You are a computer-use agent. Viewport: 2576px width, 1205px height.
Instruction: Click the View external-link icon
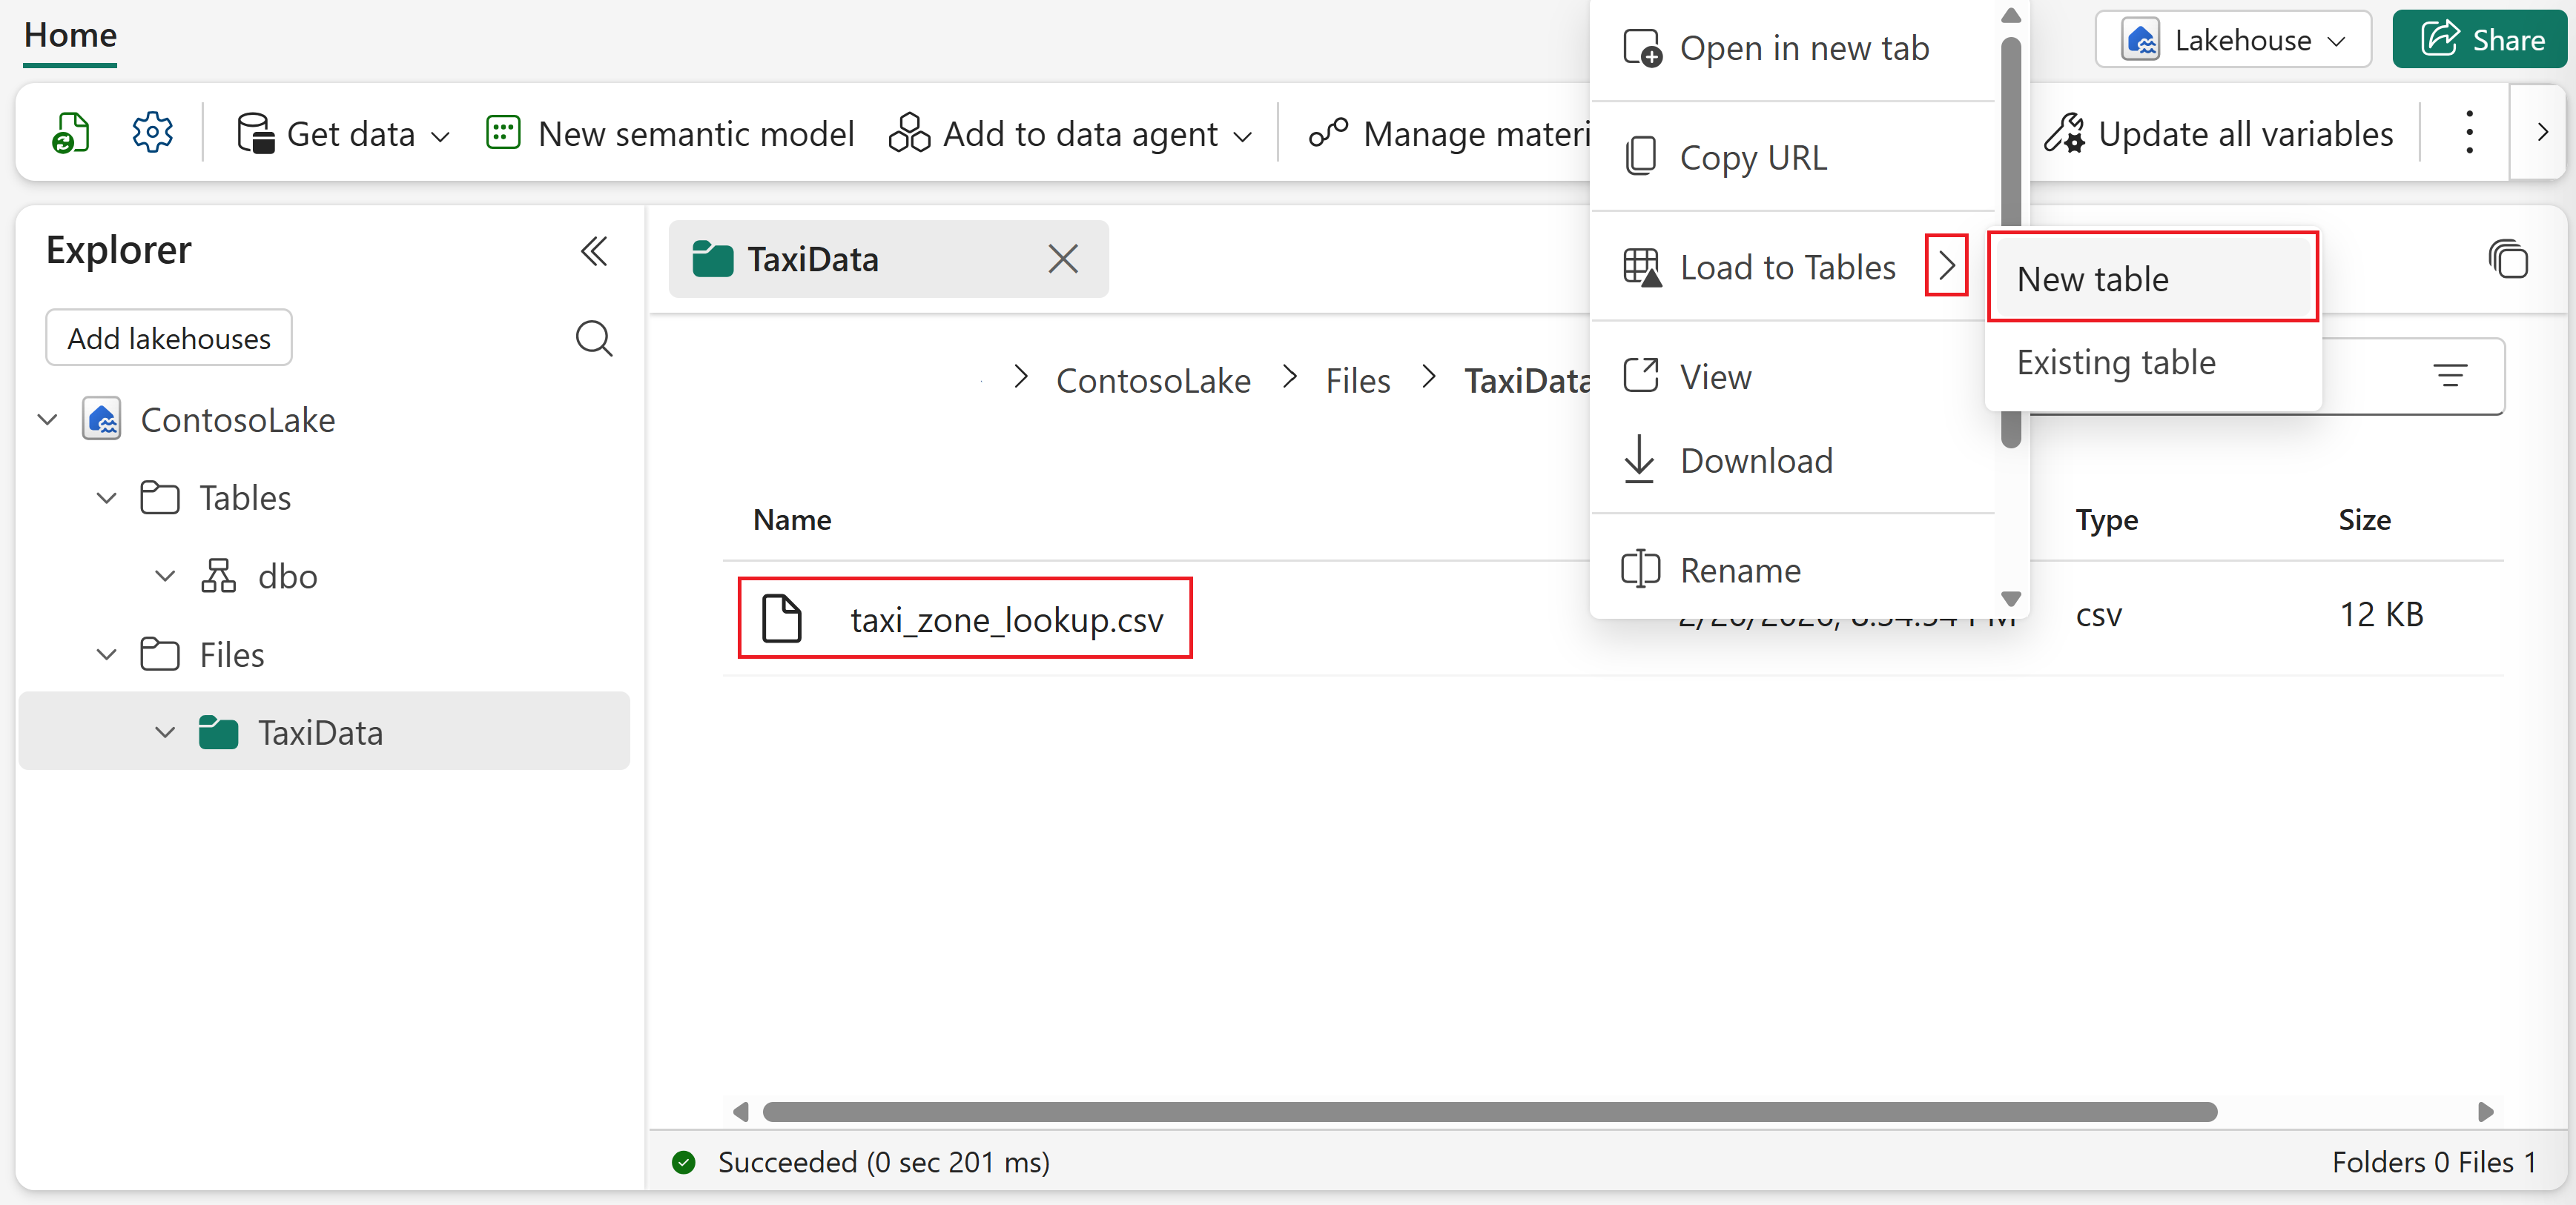coord(1641,376)
